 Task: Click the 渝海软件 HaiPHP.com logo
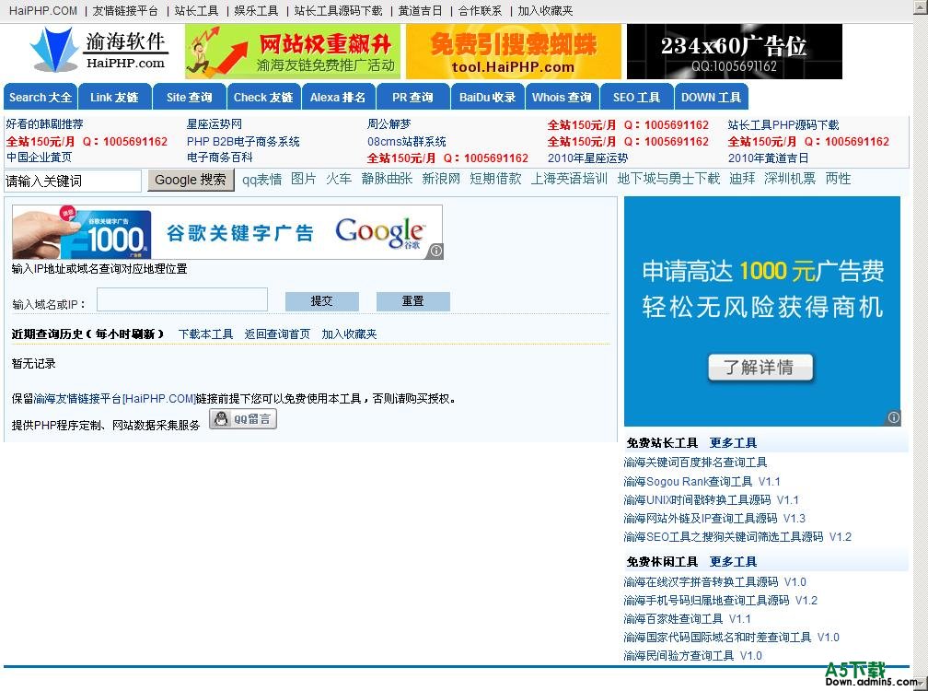99,51
